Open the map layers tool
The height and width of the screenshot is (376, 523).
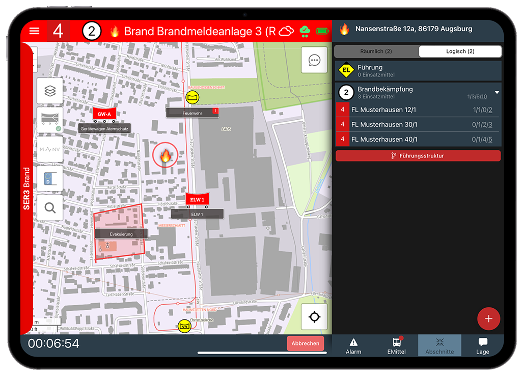point(50,91)
